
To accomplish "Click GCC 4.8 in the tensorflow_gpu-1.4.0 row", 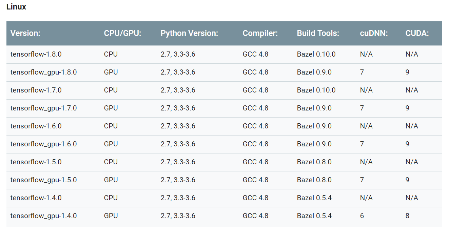I will [255, 216].
